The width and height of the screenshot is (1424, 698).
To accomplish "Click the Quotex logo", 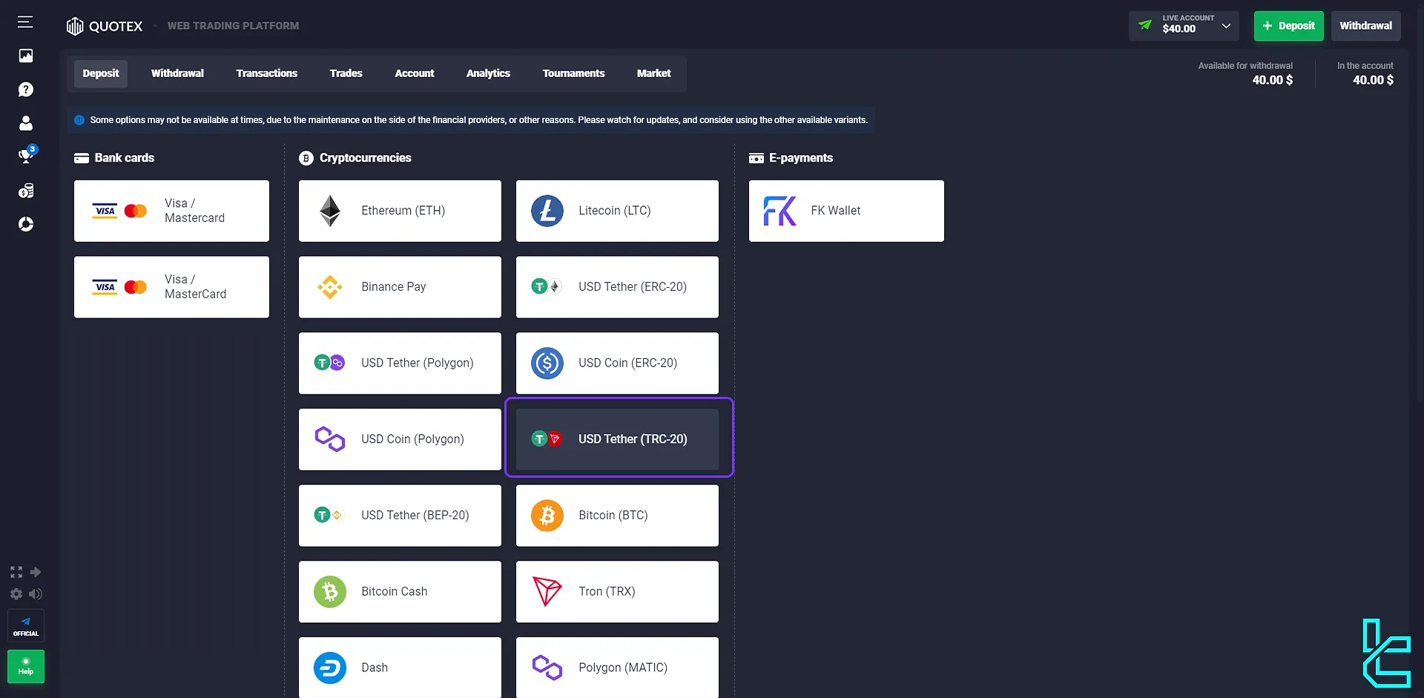I will pyautogui.click(x=104, y=26).
